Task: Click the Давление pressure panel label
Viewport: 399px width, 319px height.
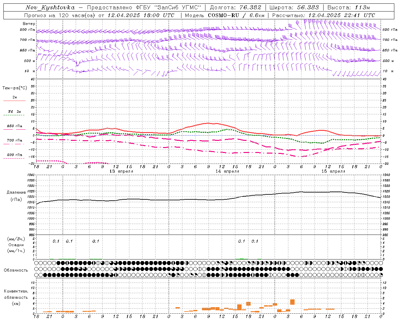Action: point(16,193)
